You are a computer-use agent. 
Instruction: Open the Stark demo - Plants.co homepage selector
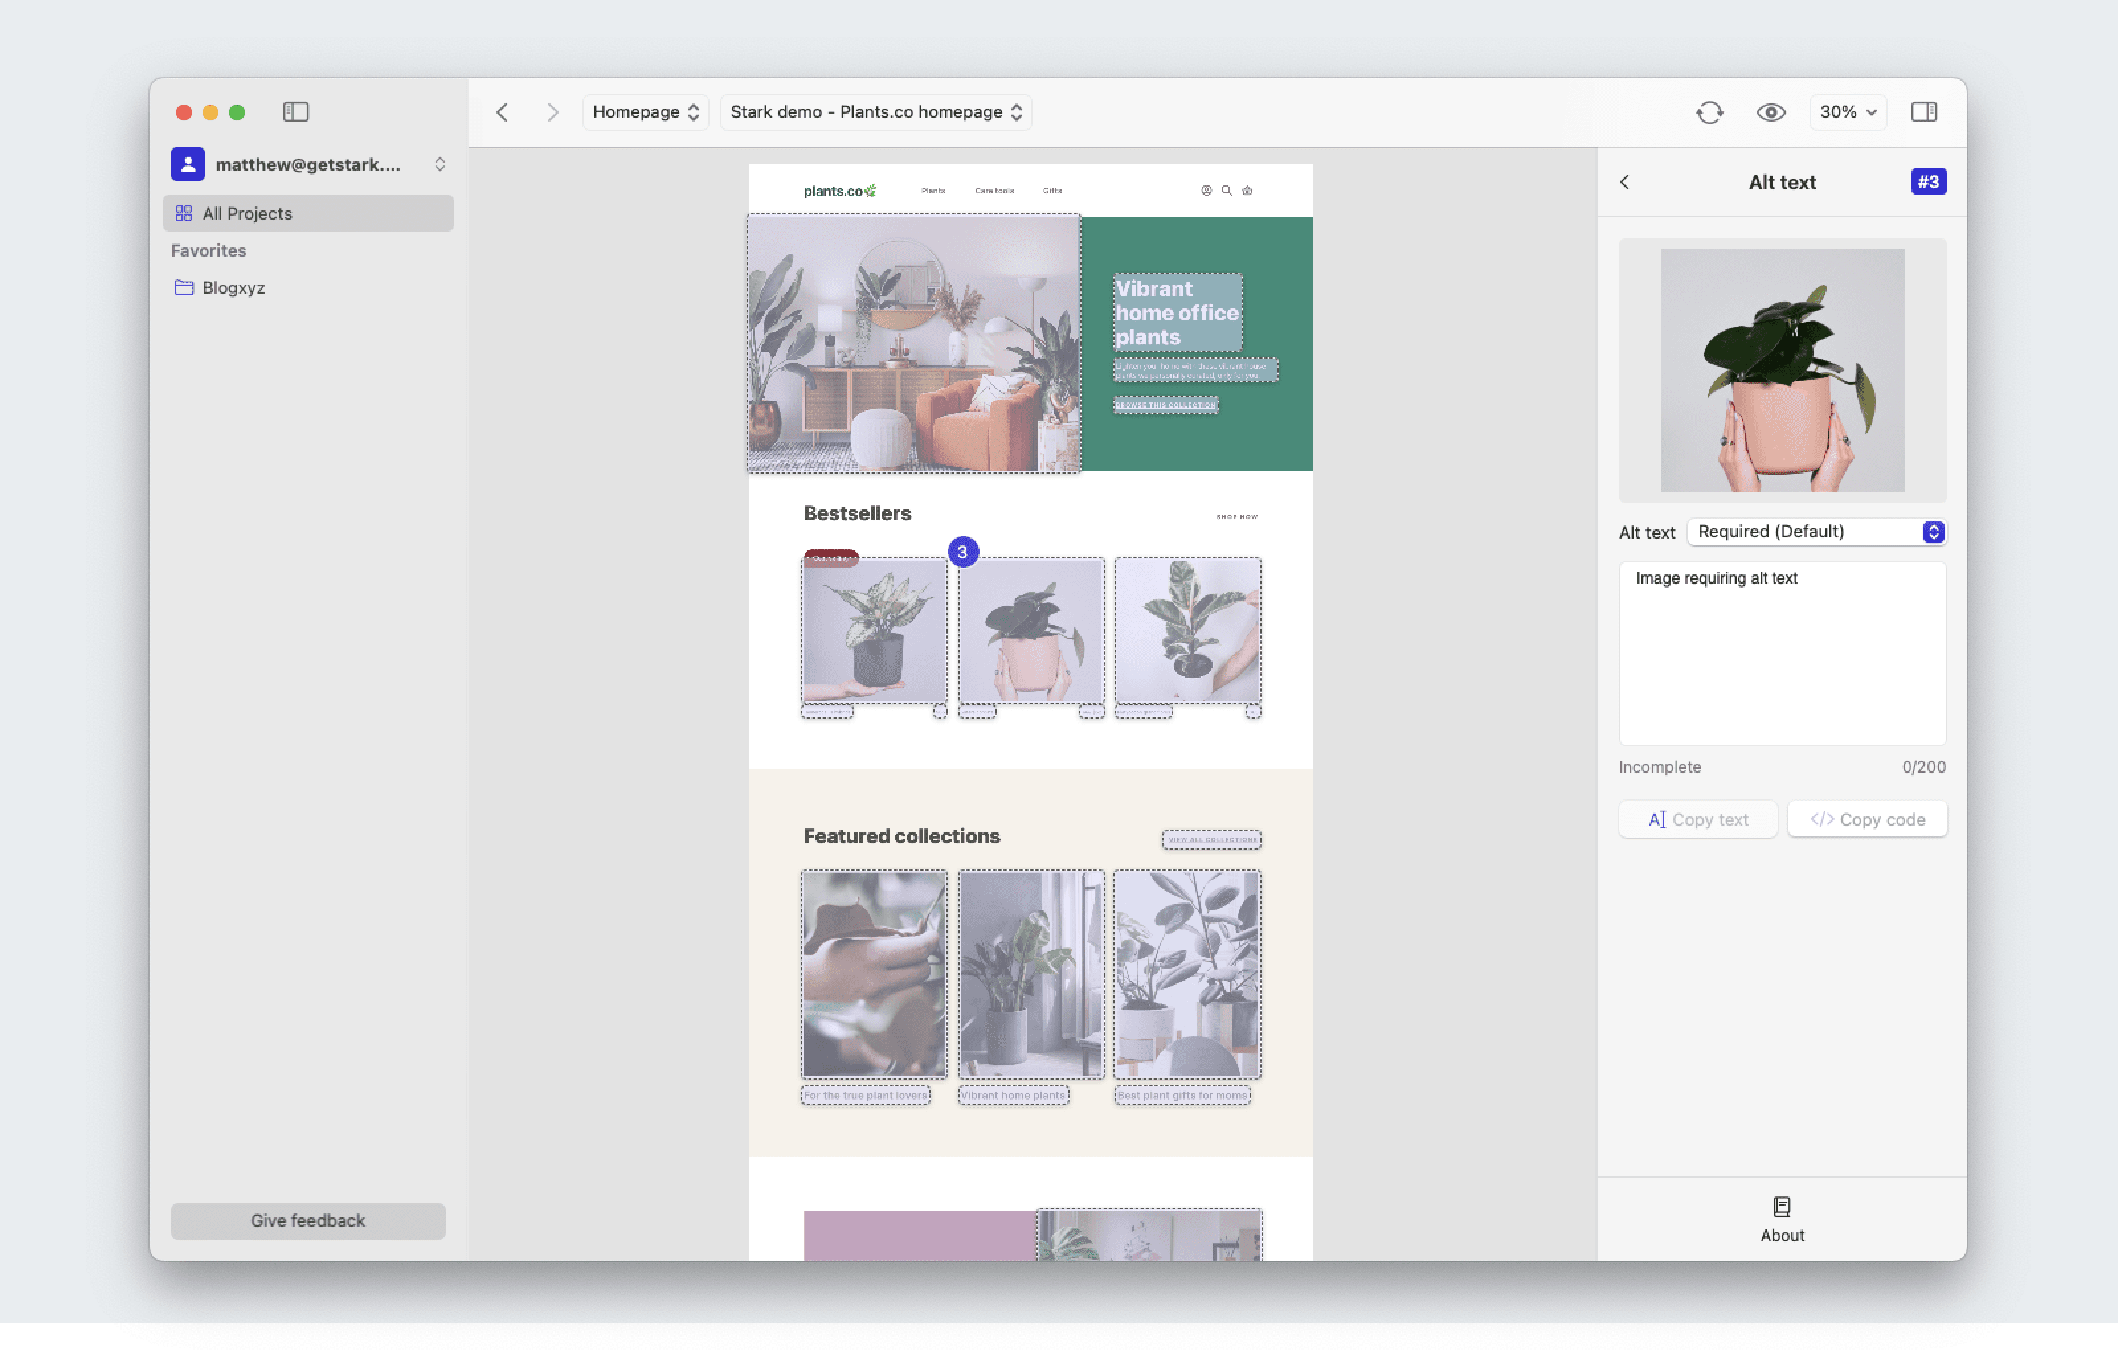(x=876, y=112)
